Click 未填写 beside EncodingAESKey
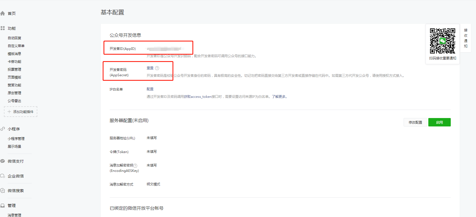This screenshot has width=476, height=217. click(152, 165)
